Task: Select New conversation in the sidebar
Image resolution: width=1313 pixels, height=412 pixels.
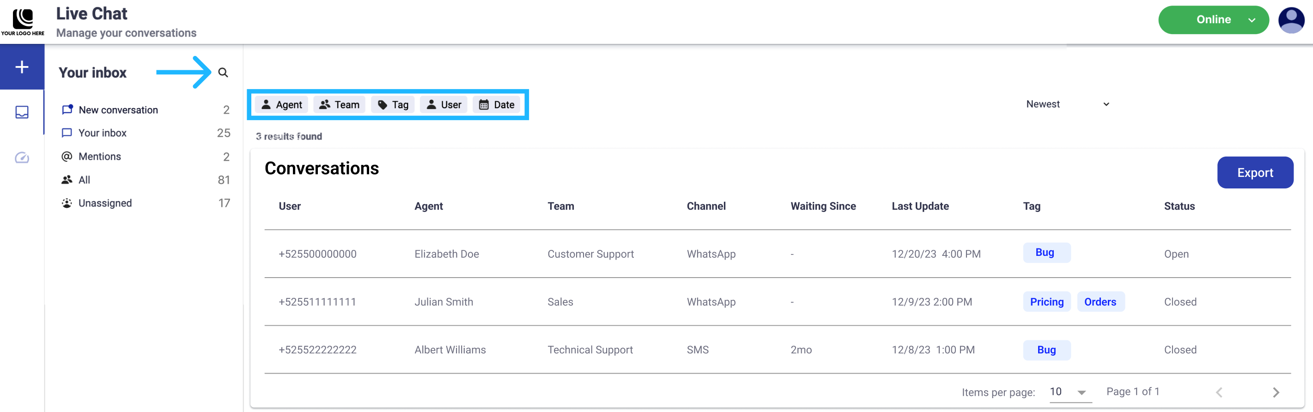Action: click(146, 109)
